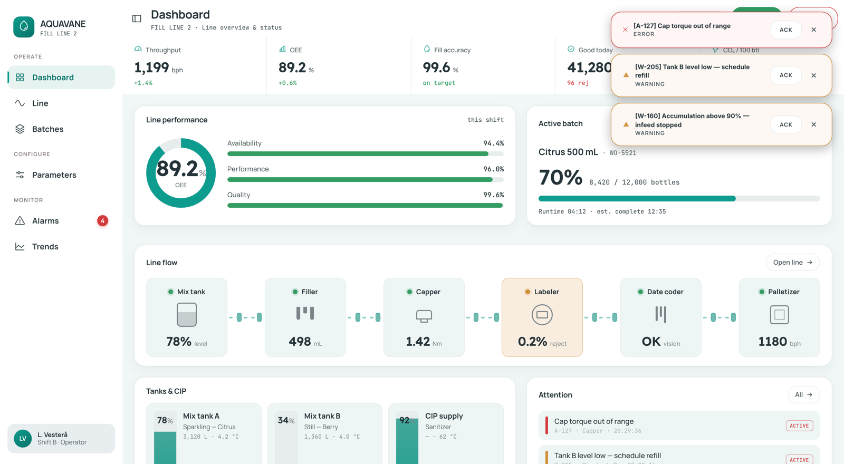Go to Batches page
The image size is (844, 464).
[61, 129]
